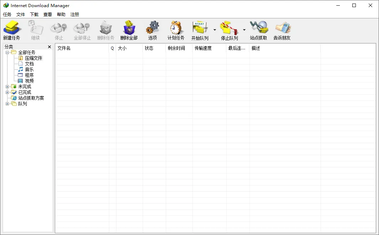Image resolution: width=379 pixels, height=235 pixels.
Task: Select the 已完成 folder
Action: tap(25, 92)
